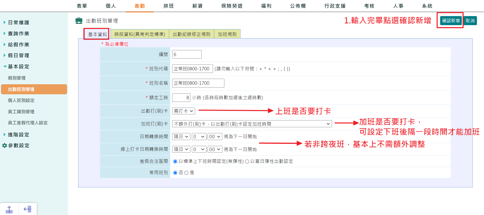Open the 福利 top menu
The height and width of the screenshot is (215, 484).
tap(266, 6)
